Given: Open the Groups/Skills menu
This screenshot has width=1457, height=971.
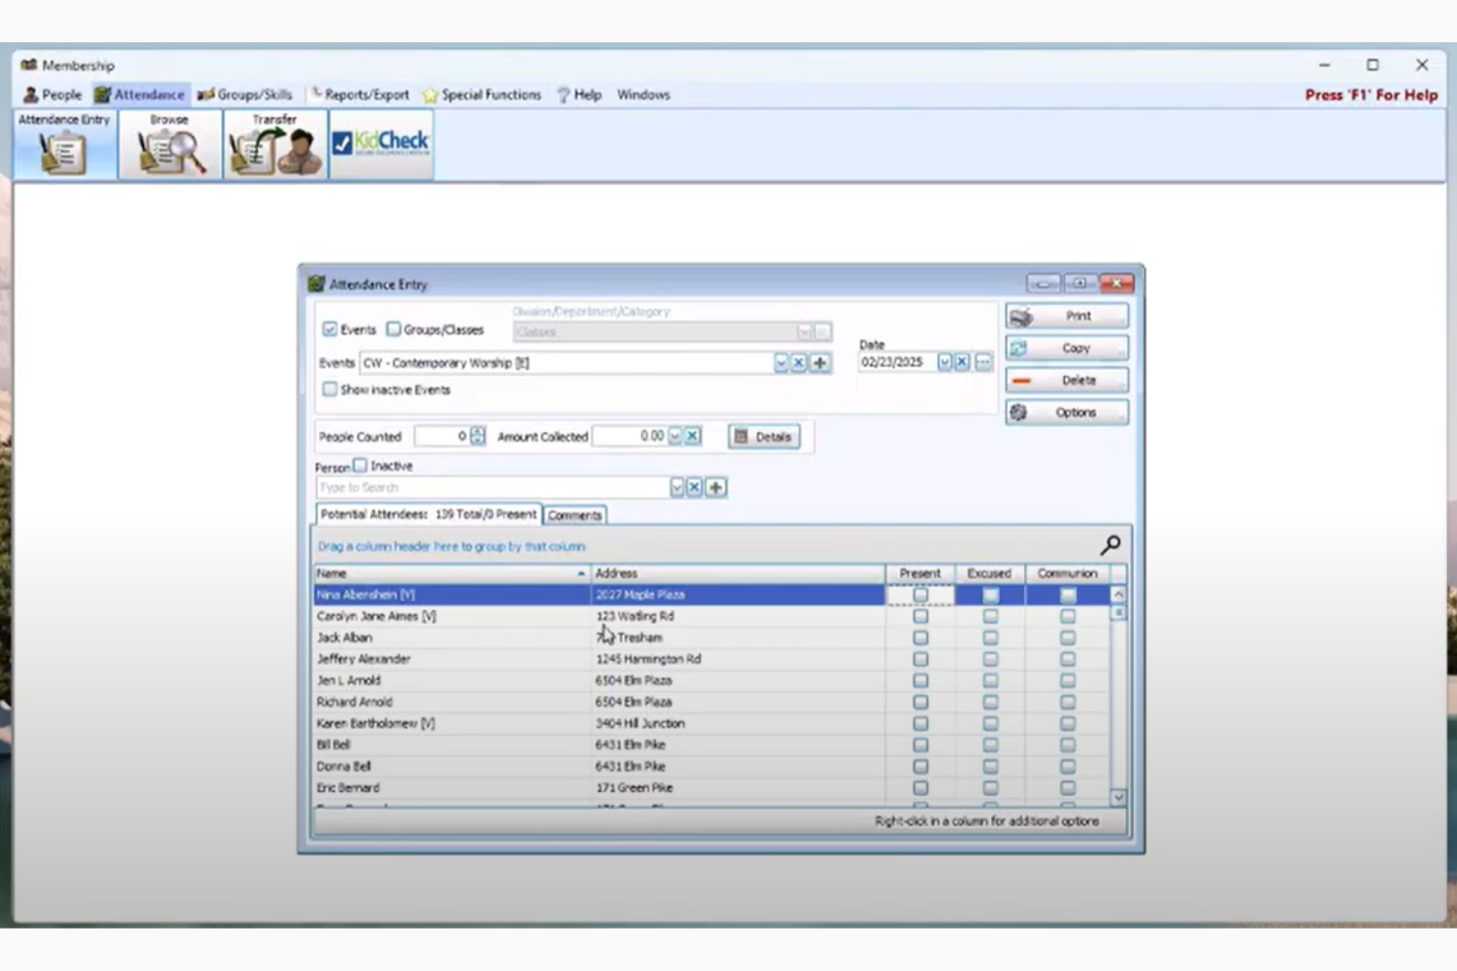Looking at the screenshot, I should coord(245,94).
